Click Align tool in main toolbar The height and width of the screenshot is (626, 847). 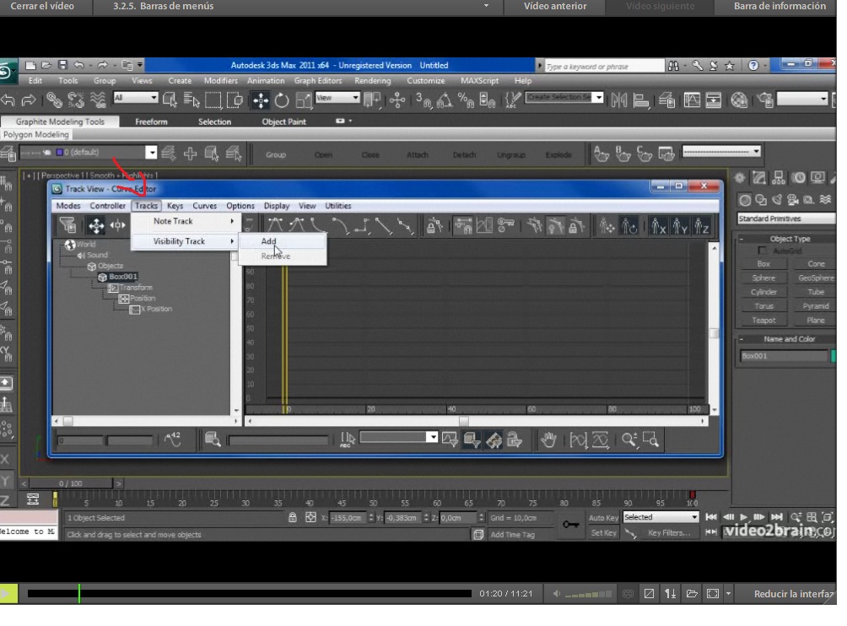click(641, 100)
